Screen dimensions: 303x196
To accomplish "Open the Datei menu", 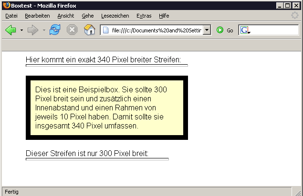I will pos(11,16).
